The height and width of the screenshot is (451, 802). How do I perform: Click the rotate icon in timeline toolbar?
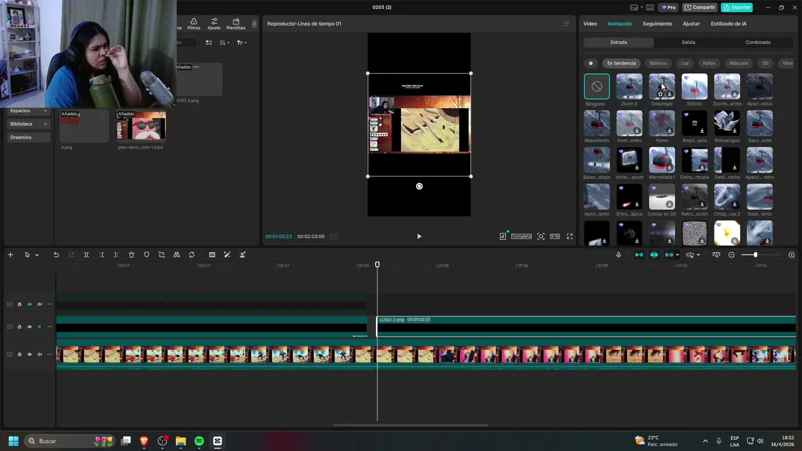click(192, 255)
